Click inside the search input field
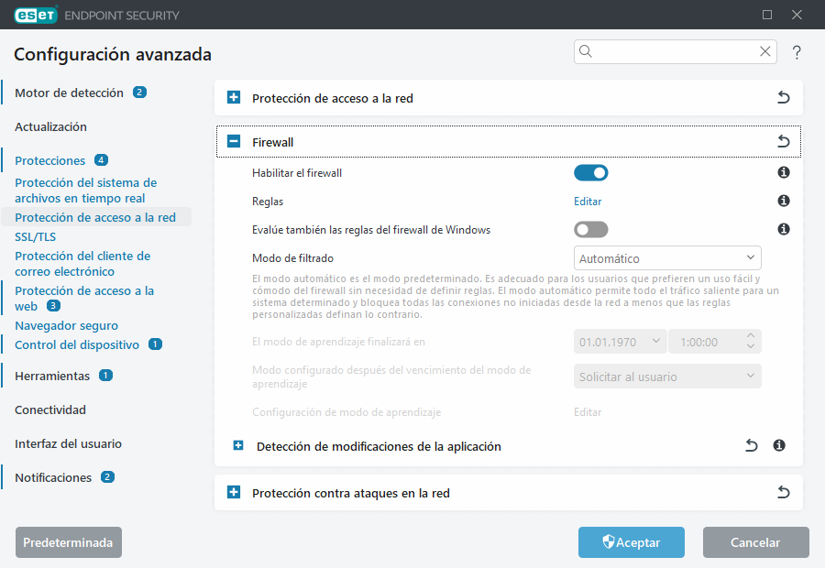Screen dimensions: 825x568 click(669, 51)
